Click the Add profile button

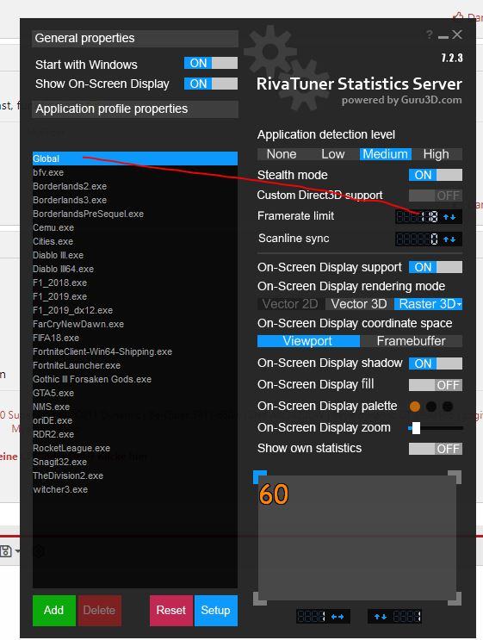pyautogui.click(x=54, y=610)
